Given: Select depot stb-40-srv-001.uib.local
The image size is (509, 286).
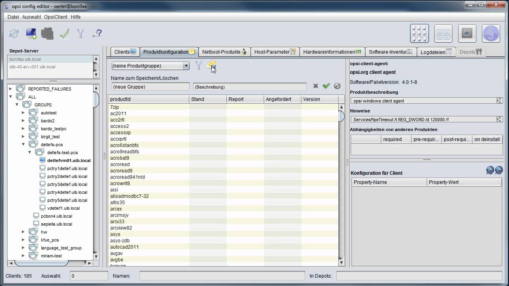Looking at the screenshot, I should [51, 67].
